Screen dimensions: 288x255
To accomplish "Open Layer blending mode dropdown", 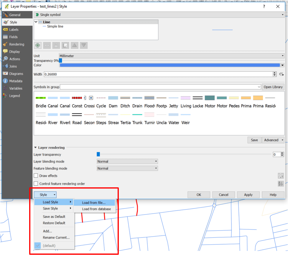I will click(x=127, y=161).
